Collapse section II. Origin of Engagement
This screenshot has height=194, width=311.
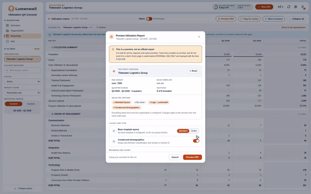[x=50, y=114]
